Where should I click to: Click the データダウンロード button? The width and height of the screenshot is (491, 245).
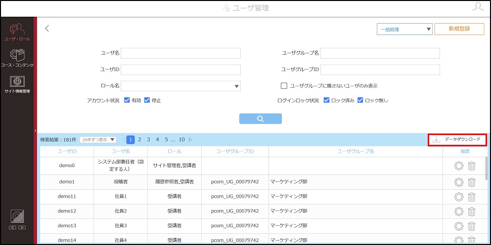[457, 140]
